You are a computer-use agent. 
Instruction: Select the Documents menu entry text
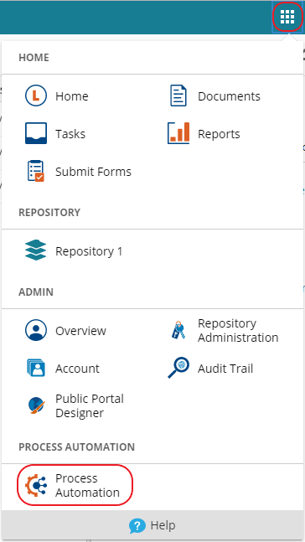pyautogui.click(x=229, y=96)
